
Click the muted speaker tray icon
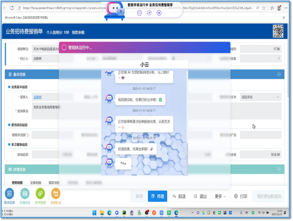click(x=263, y=213)
